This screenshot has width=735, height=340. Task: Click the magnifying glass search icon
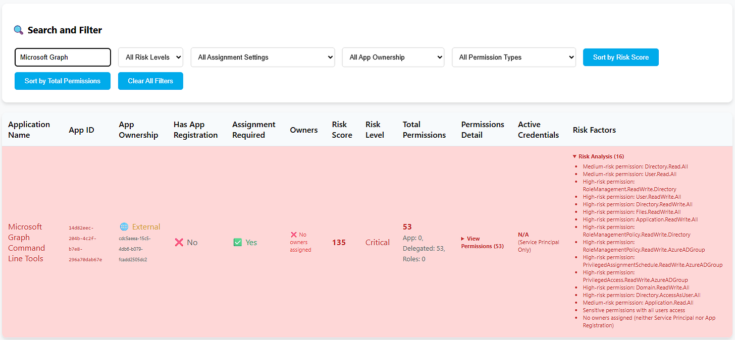pyautogui.click(x=19, y=30)
